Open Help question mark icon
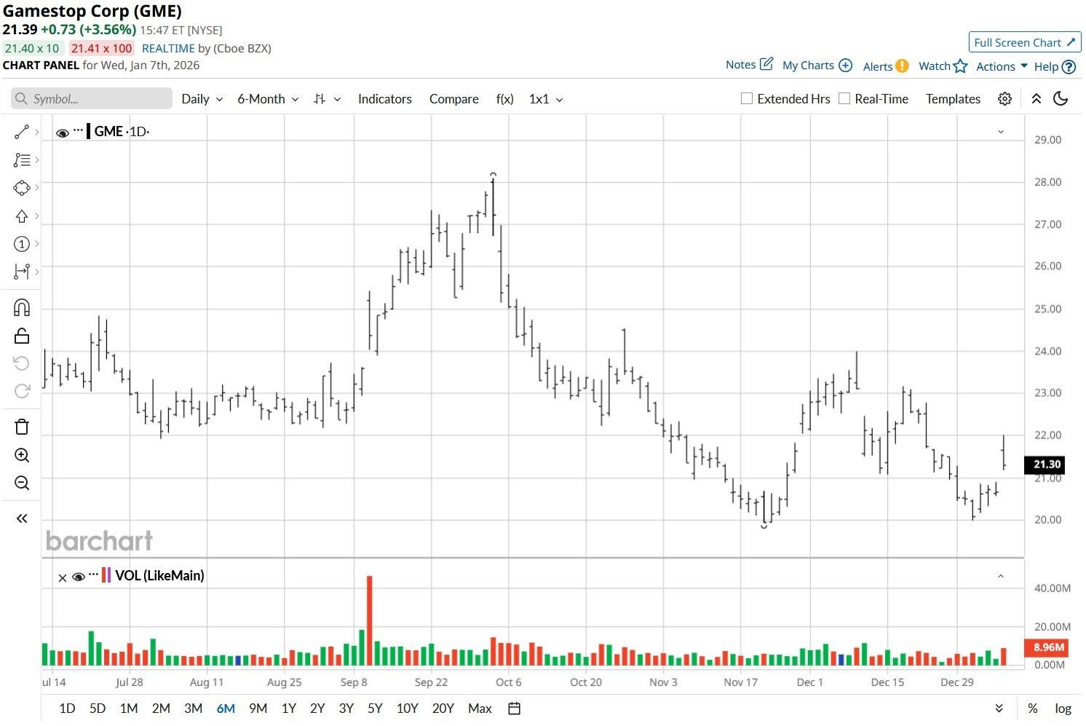The height and width of the screenshot is (726, 1086). [1069, 66]
